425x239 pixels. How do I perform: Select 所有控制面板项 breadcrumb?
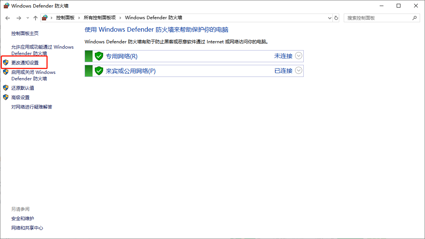tap(100, 18)
